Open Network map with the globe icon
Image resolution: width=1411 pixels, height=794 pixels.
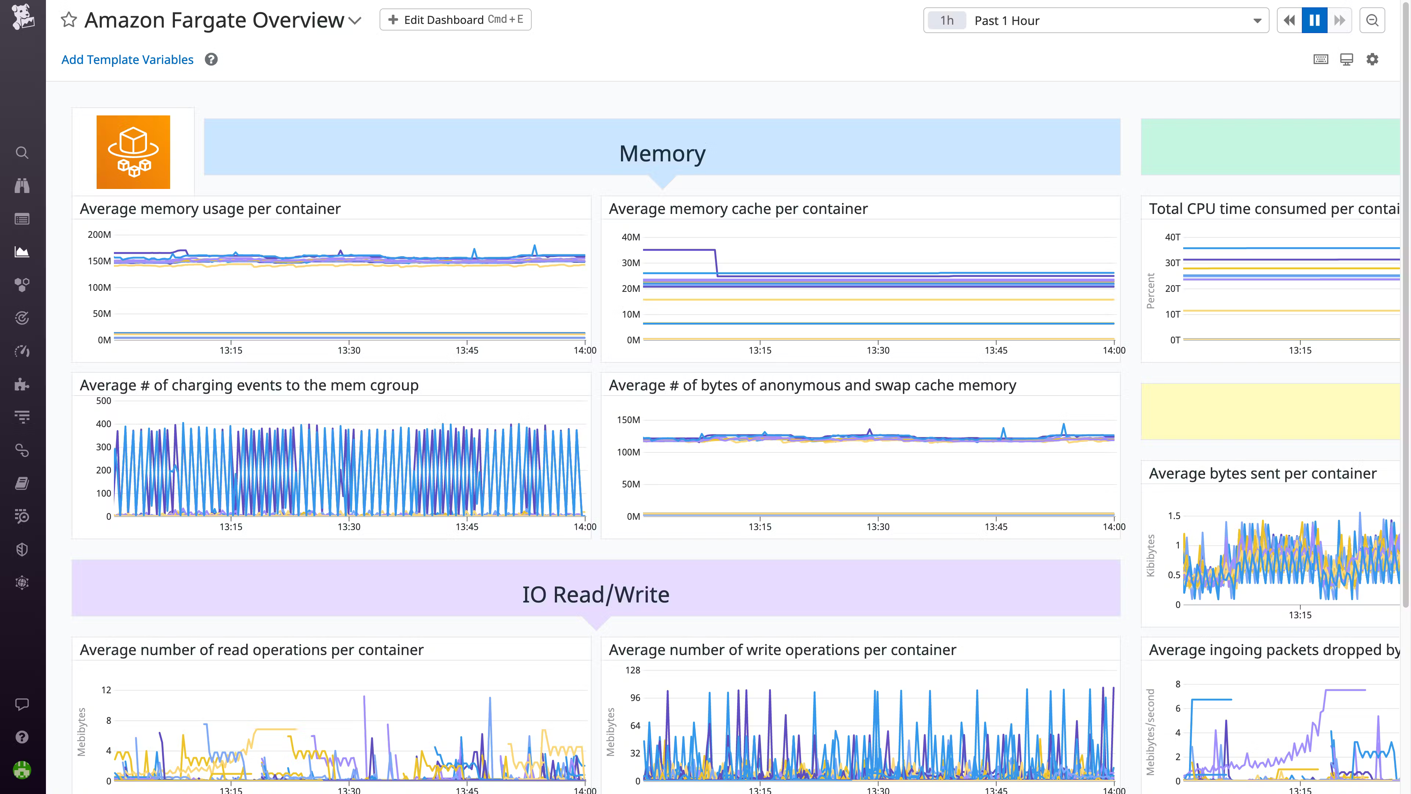point(22,583)
